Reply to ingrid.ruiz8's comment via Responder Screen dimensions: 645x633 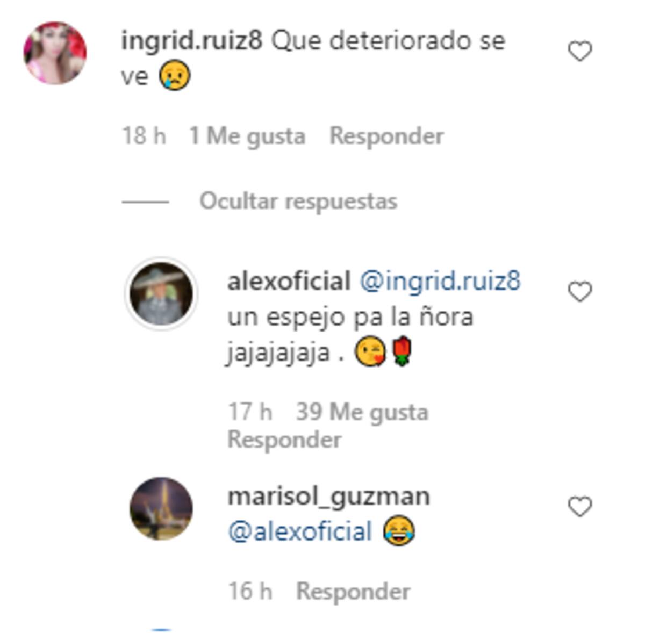(x=386, y=136)
